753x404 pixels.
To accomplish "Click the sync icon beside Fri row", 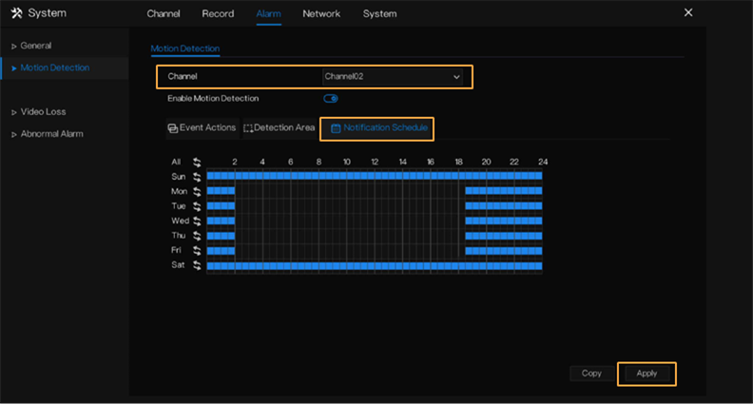I will (197, 250).
